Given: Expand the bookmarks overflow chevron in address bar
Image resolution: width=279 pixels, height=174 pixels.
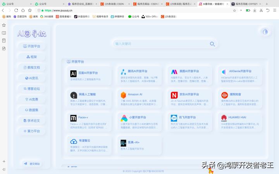Looking at the screenshot, I should 241,10.
